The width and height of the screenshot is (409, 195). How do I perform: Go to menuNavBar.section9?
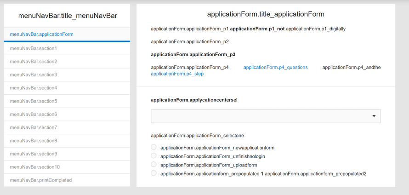[x=67, y=154]
